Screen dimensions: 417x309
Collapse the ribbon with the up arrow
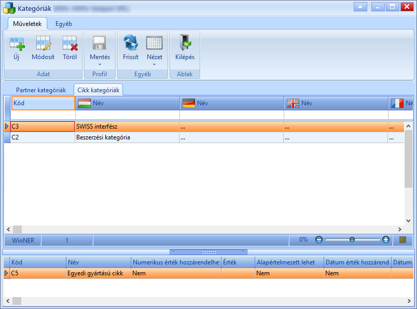pyautogui.click(x=360, y=7)
